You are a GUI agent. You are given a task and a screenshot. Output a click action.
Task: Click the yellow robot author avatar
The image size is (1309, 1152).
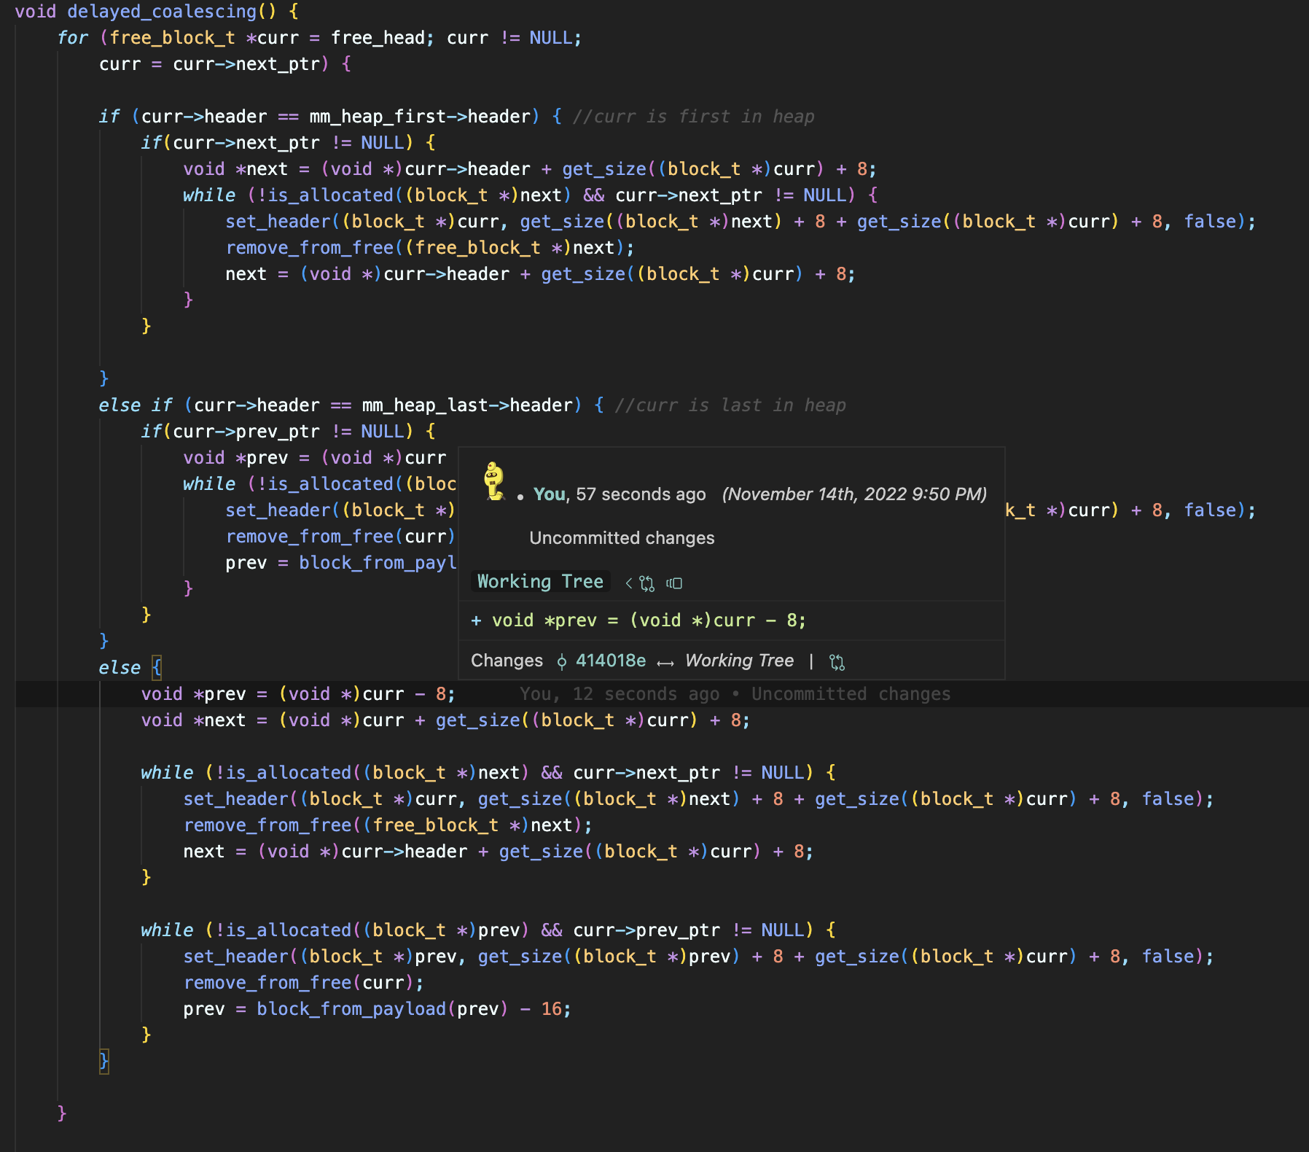[x=494, y=481]
